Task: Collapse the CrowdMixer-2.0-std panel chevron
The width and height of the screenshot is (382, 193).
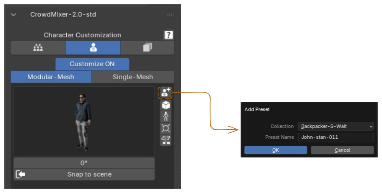Action: tap(14, 15)
